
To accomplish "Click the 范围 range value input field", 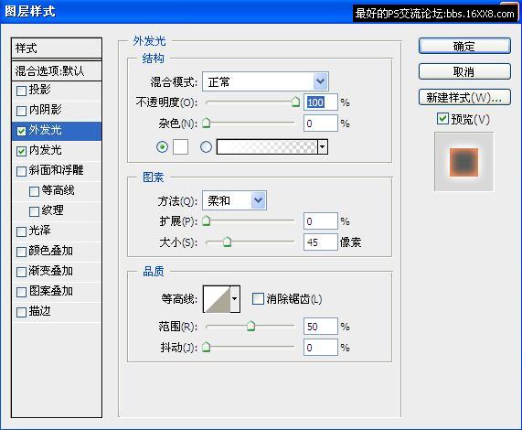I will coord(321,327).
